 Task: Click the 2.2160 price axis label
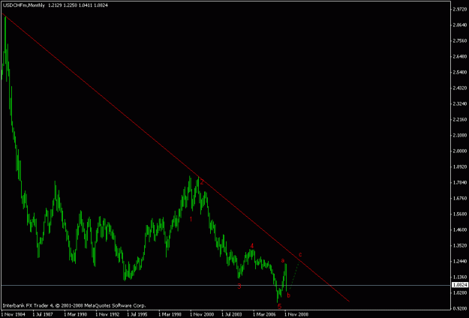pyautogui.click(x=458, y=119)
